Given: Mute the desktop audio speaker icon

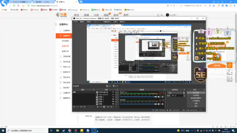Looking at the screenshot, I should pos(159,104).
